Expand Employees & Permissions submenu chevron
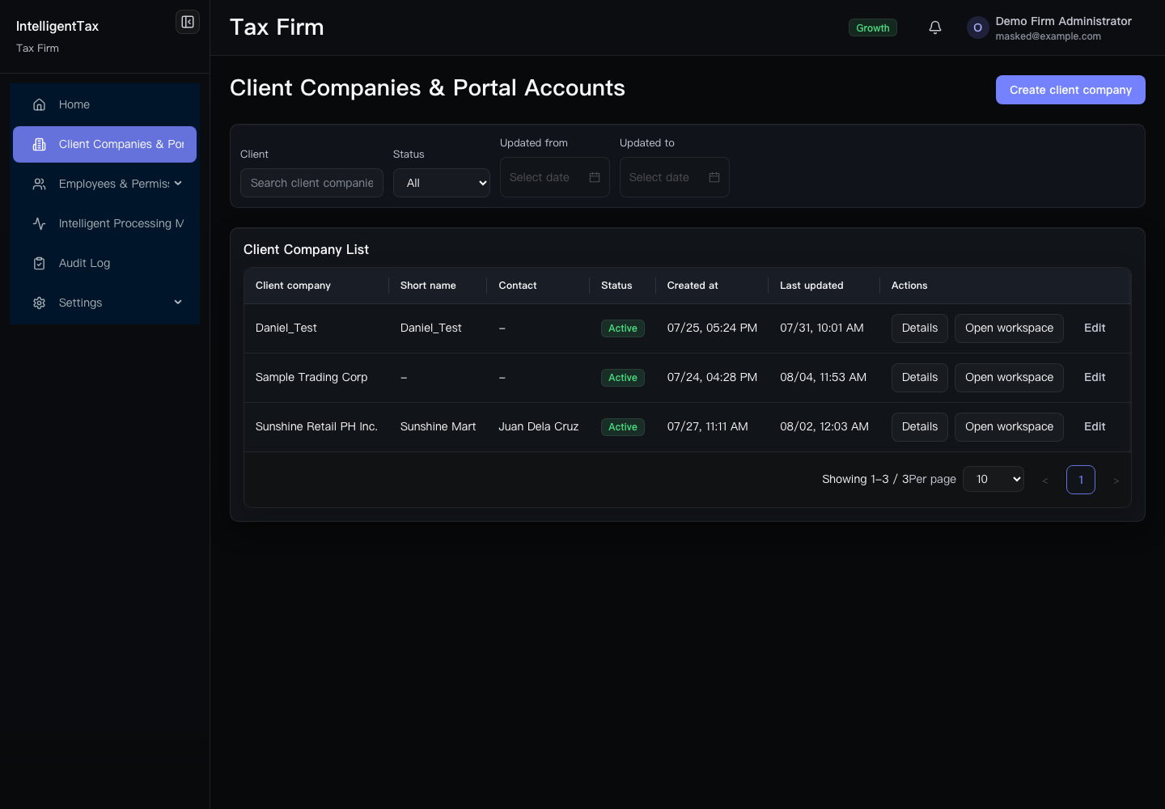This screenshot has width=1165, height=809. (178, 184)
